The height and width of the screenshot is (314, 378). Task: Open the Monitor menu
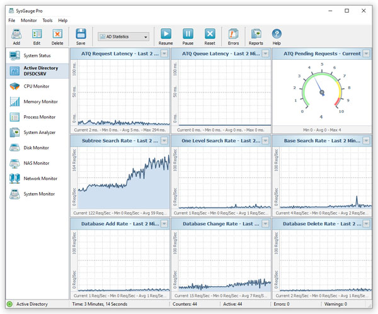tap(29, 21)
